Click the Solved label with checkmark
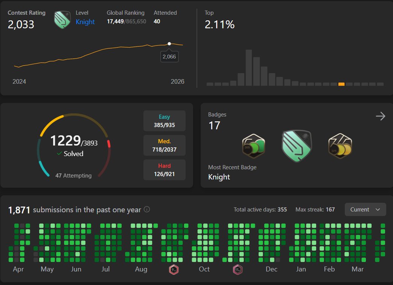The width and height of the screenshot is (393, 285). click(70, 154)
